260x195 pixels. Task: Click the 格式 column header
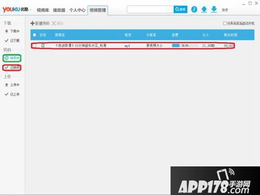tap(128, 35)
